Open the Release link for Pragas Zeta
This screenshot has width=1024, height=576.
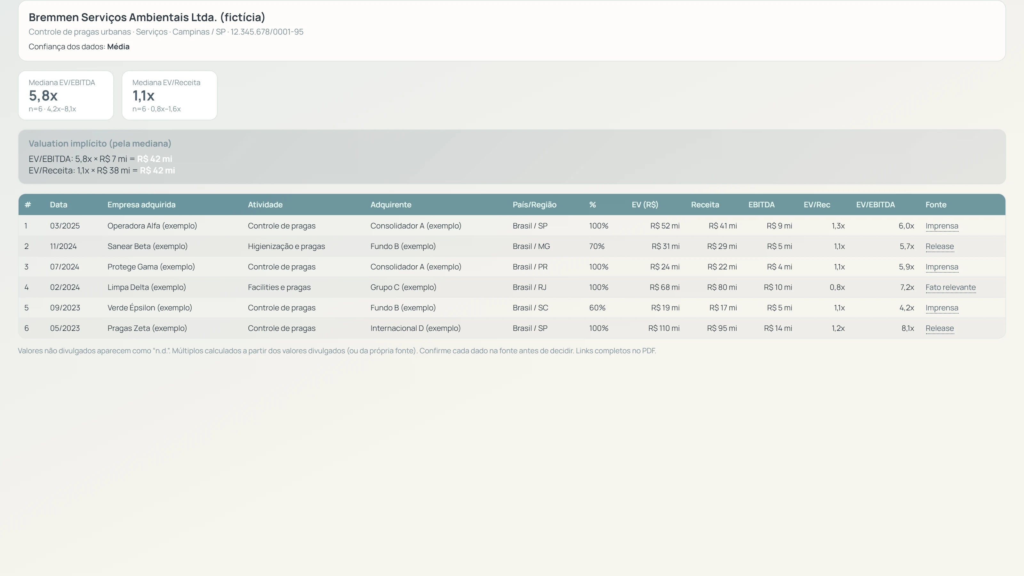(x=939, y=328)
